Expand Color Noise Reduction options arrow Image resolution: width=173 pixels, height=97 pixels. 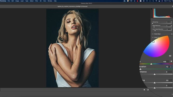coord(171,29)
